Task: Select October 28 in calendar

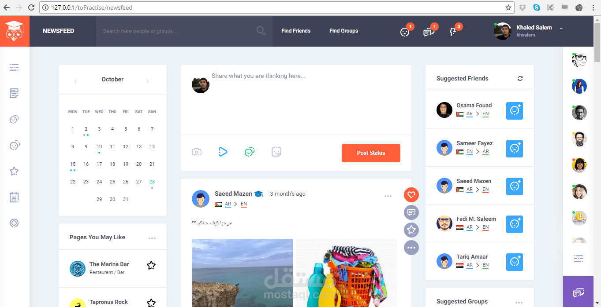Action: (x=152, y=182)
